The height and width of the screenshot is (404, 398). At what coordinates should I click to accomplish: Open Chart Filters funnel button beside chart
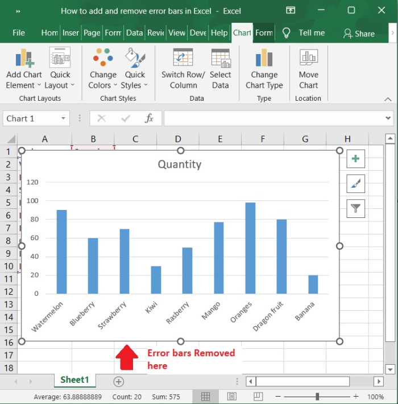pos(355,208)
